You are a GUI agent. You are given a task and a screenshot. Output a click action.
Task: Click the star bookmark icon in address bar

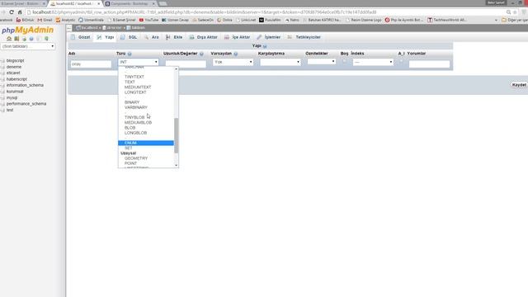point(515,12)
